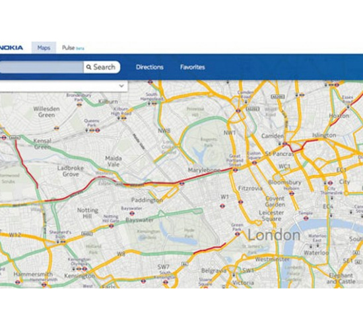Click the Green Park underground station icon
Viewport: 363px width, 330px height.
(238, 234)
